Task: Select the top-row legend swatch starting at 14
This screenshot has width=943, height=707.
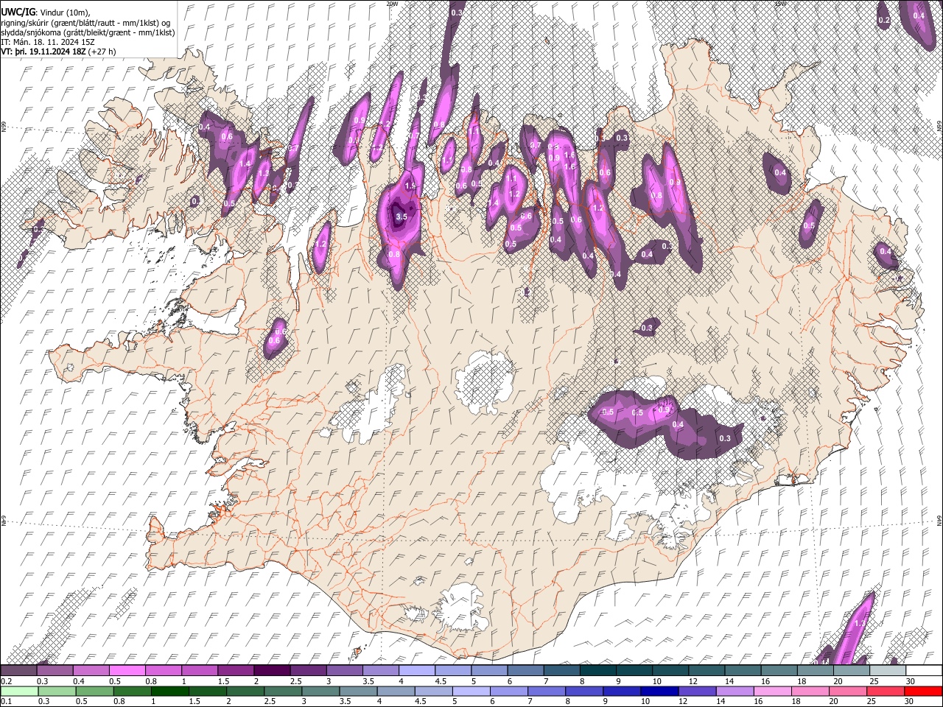Action: (x=743, y=670)
